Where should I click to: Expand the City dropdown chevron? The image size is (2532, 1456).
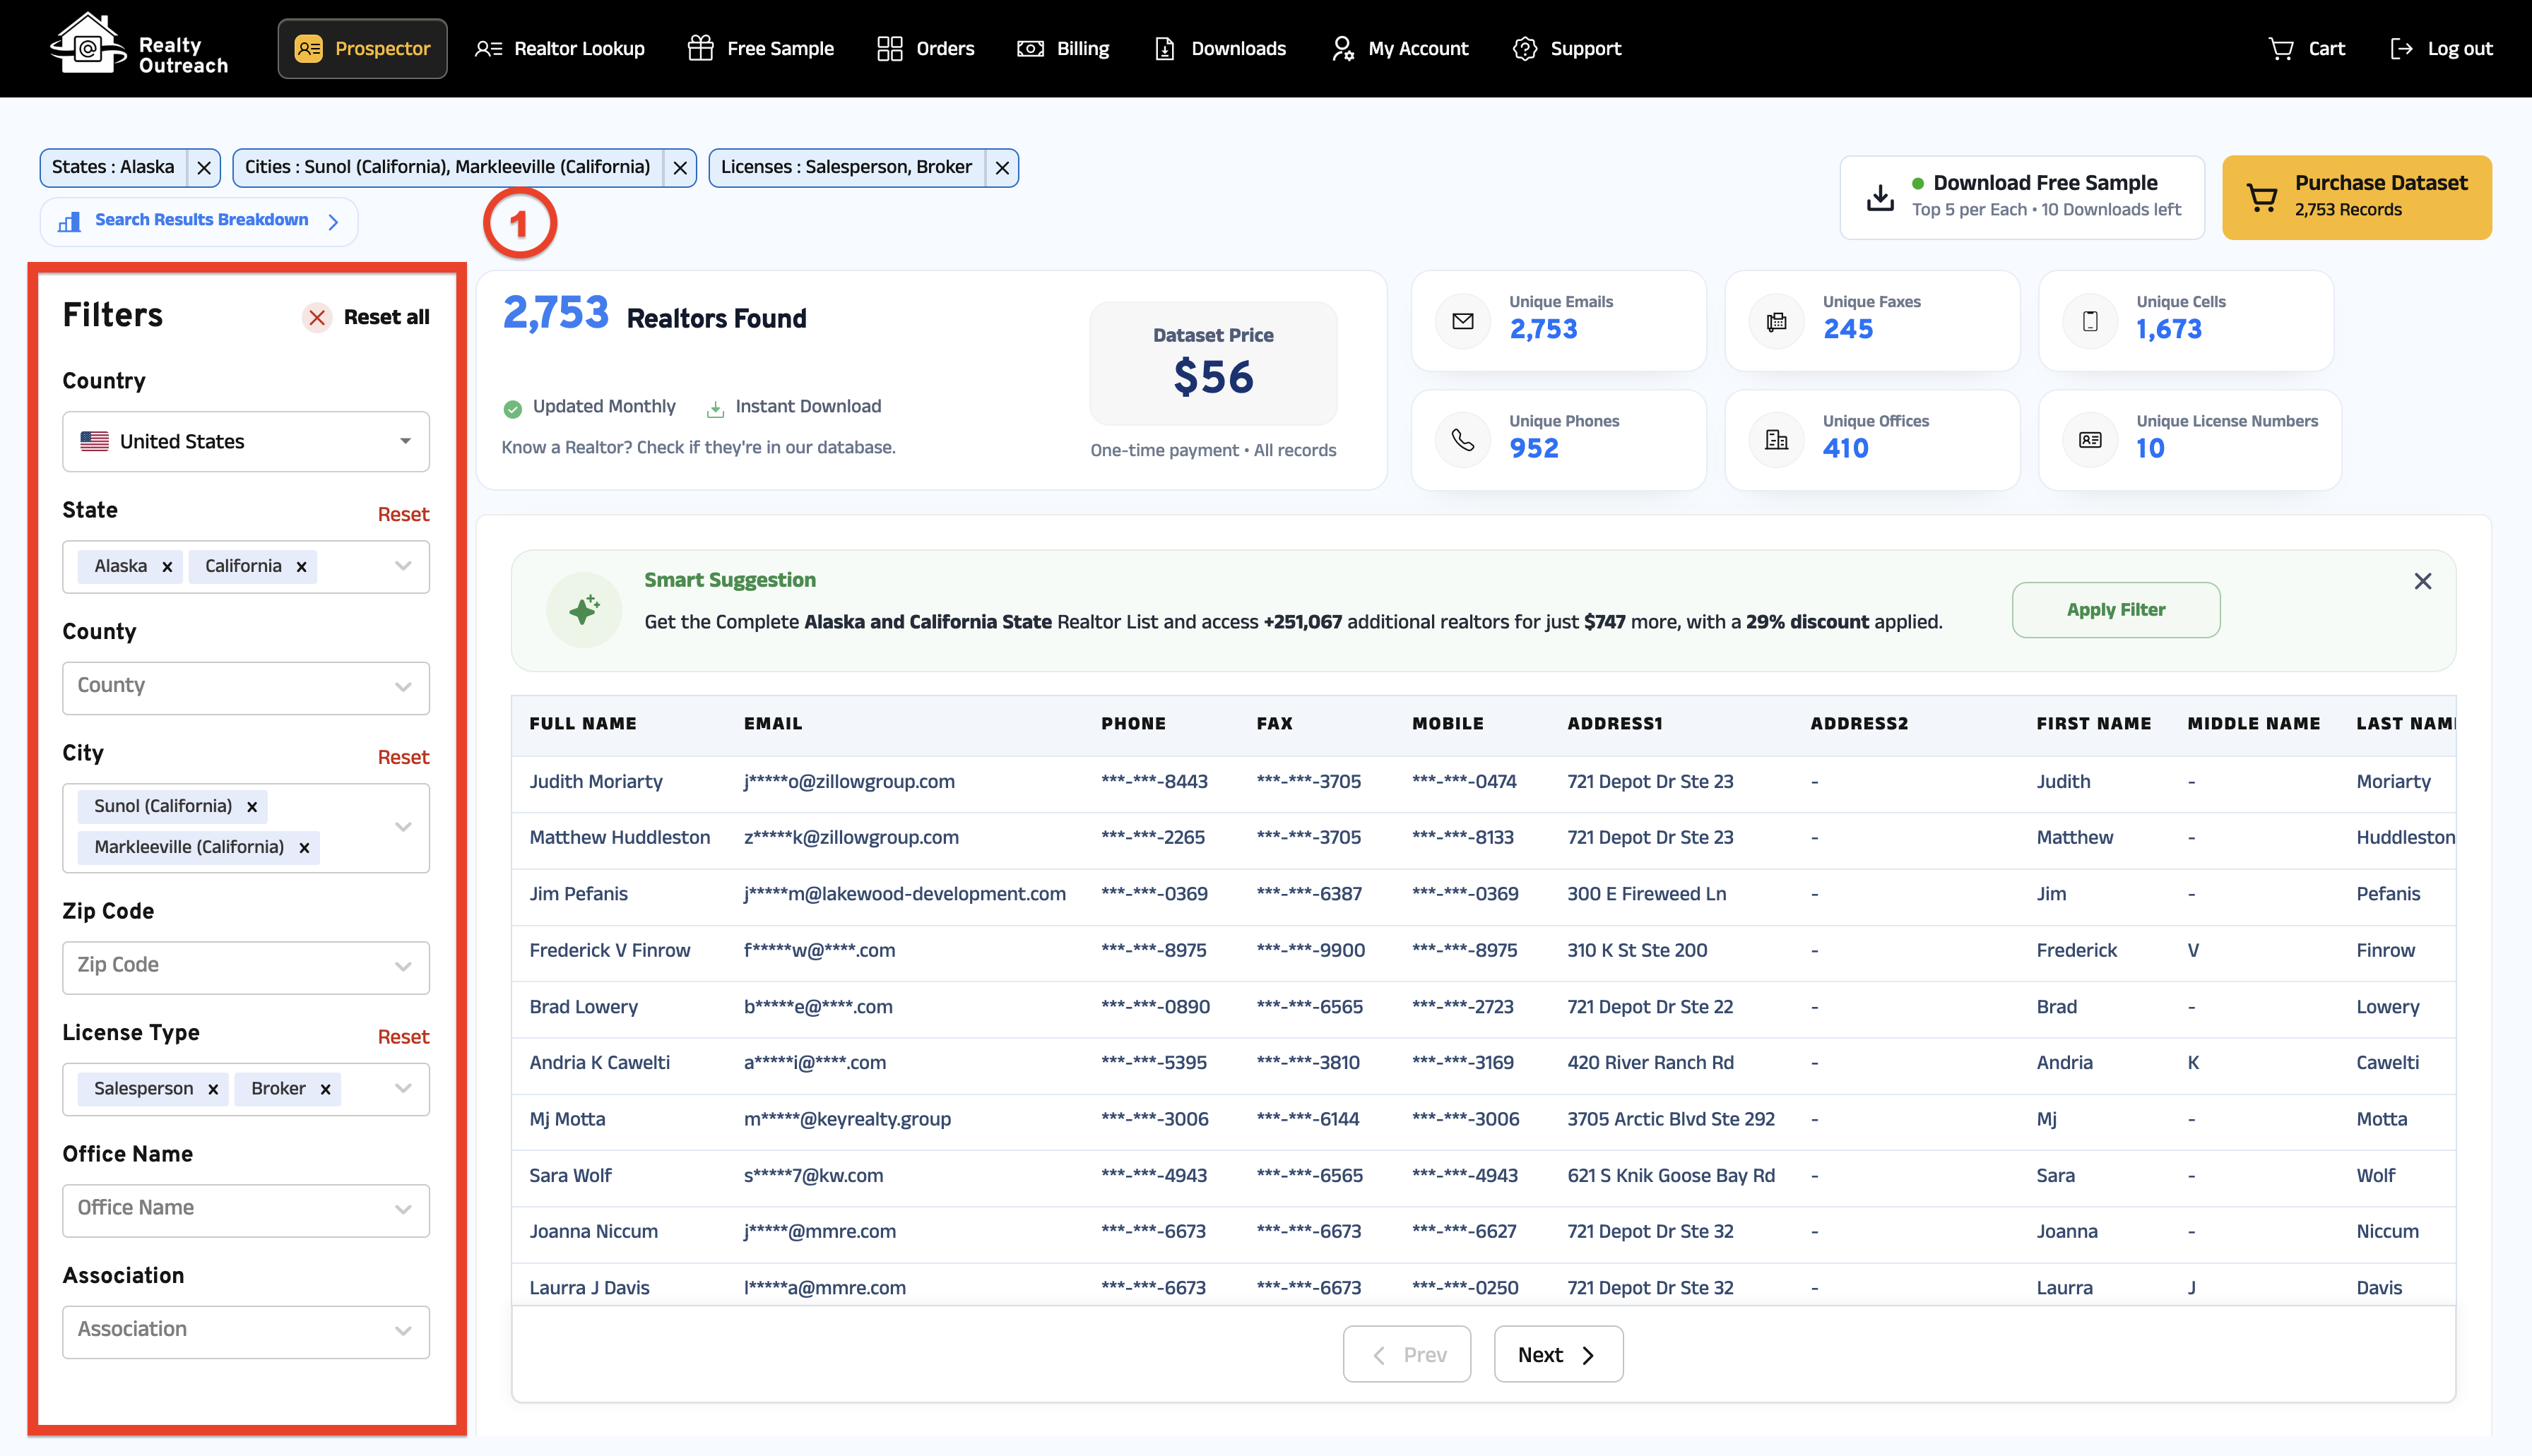pyautogui.click(x=403, y=827)
